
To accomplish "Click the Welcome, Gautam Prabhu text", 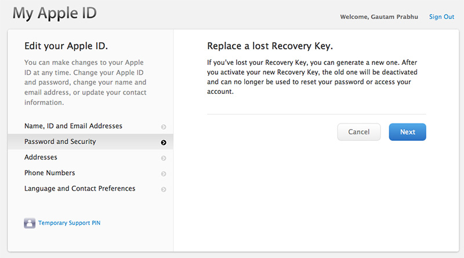I will (380, 17).
